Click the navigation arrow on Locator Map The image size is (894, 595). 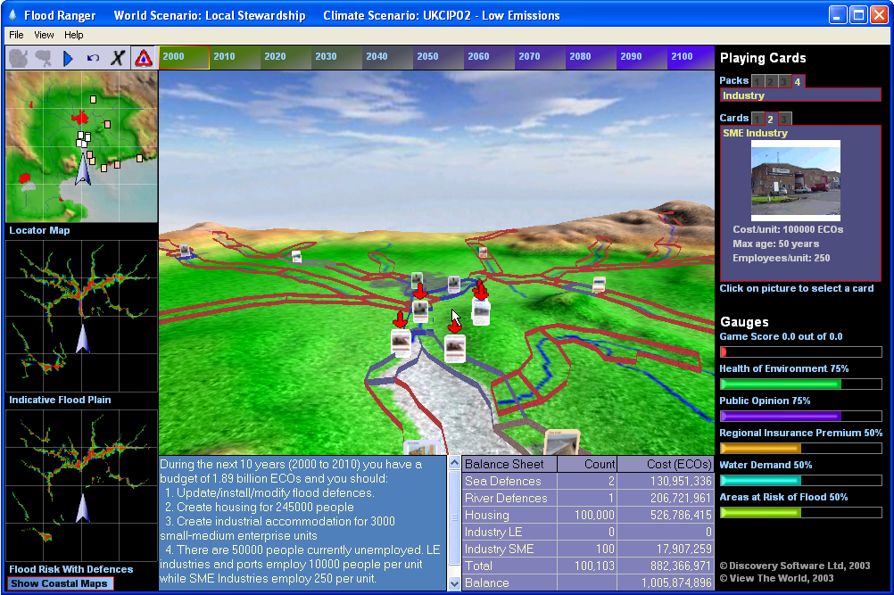83,169
